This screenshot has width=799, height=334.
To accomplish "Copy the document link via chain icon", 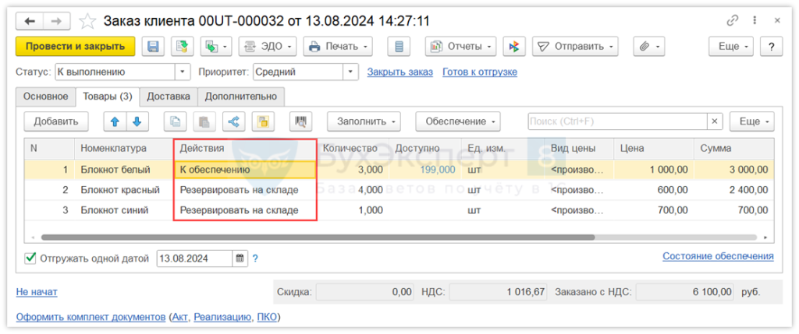I will [x=732, y=20].
